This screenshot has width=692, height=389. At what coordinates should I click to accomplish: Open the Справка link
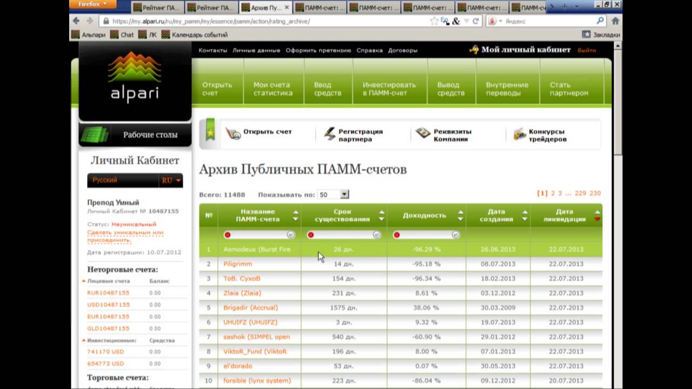pyautogui.click(x=369, y=50)
